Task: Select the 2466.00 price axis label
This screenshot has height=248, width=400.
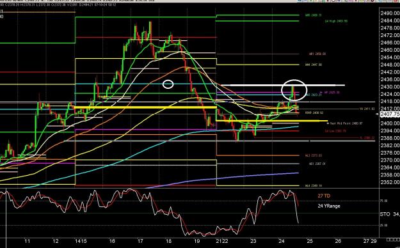Action: click(390, 43)
